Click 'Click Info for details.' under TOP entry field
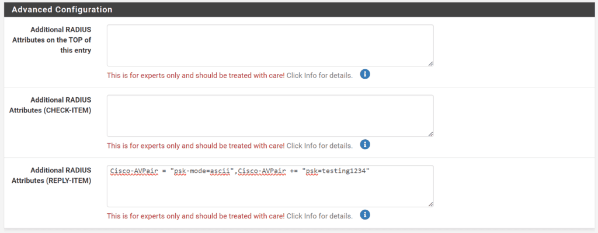This screenshot has height=233, width=598. coord(319,75)
